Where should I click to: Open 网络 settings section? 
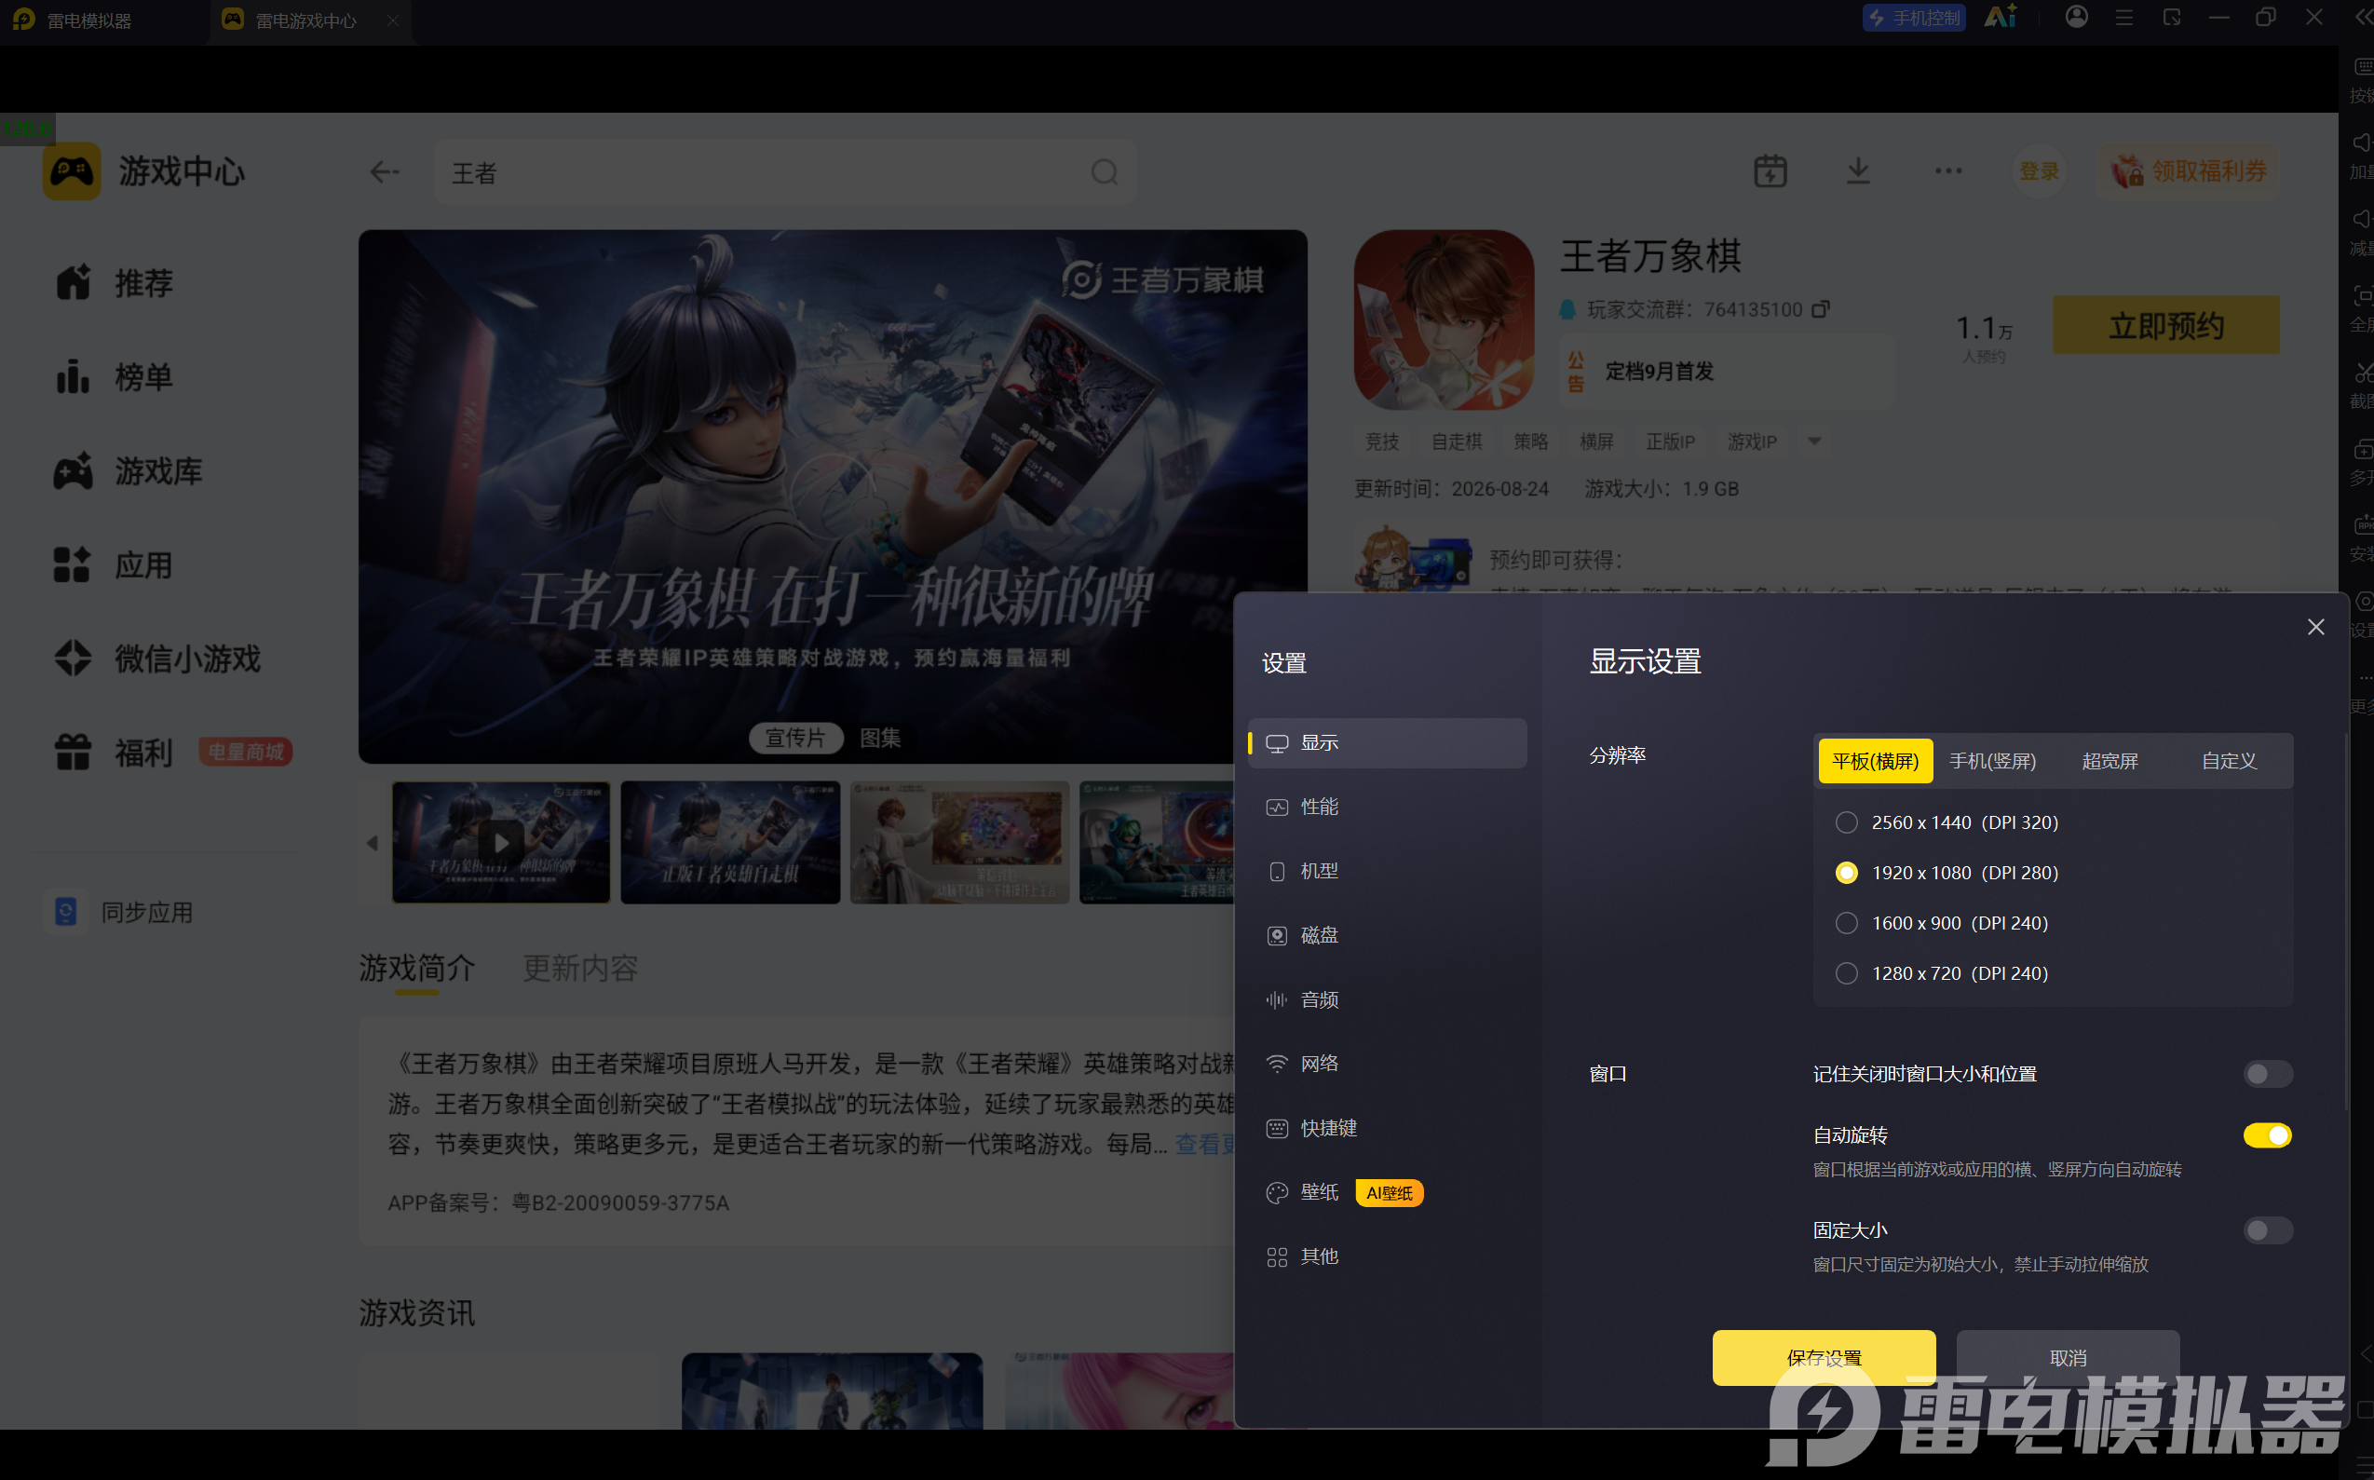point(1387,1064)
